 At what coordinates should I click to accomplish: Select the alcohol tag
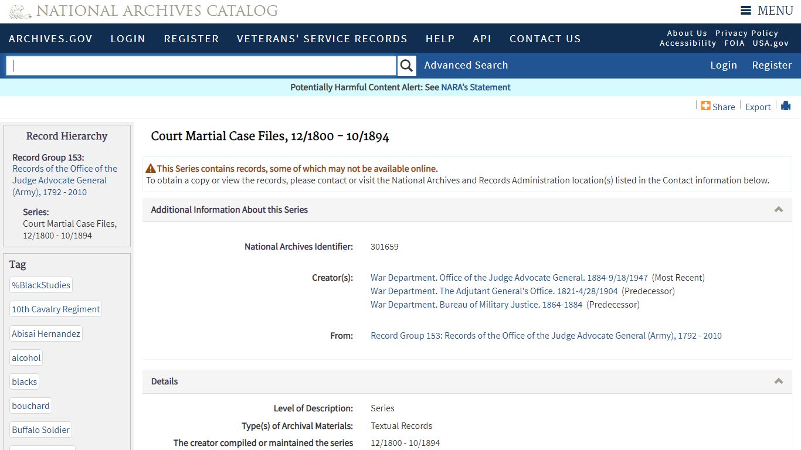pyautogui.click(x=26, y=358)
